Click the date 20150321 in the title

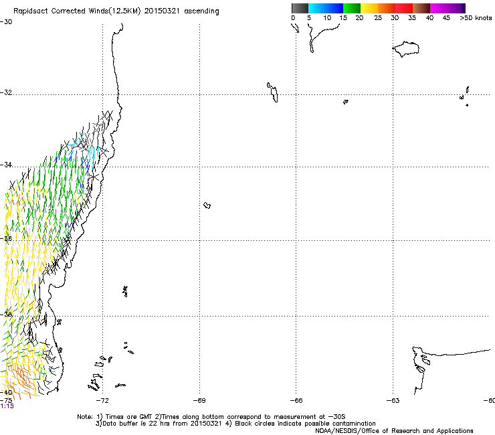point(162,11)
